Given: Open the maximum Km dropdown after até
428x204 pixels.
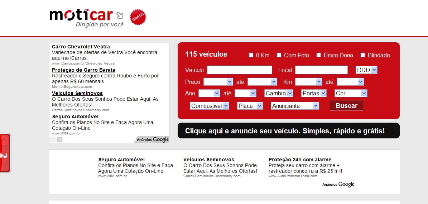Looking at the screenshot, I should point(350,82).
